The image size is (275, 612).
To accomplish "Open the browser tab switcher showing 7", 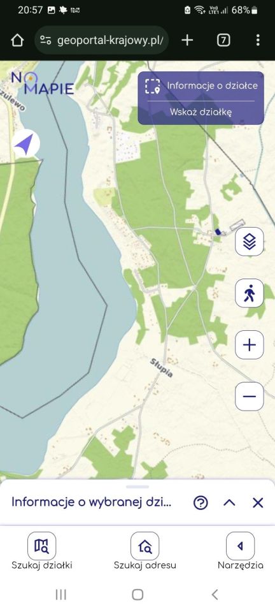I will [223, 40].
